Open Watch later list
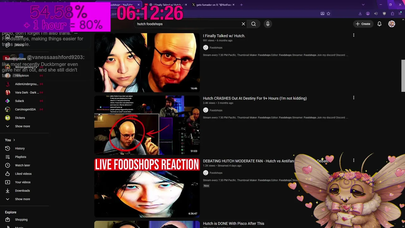 click(25, 165)
